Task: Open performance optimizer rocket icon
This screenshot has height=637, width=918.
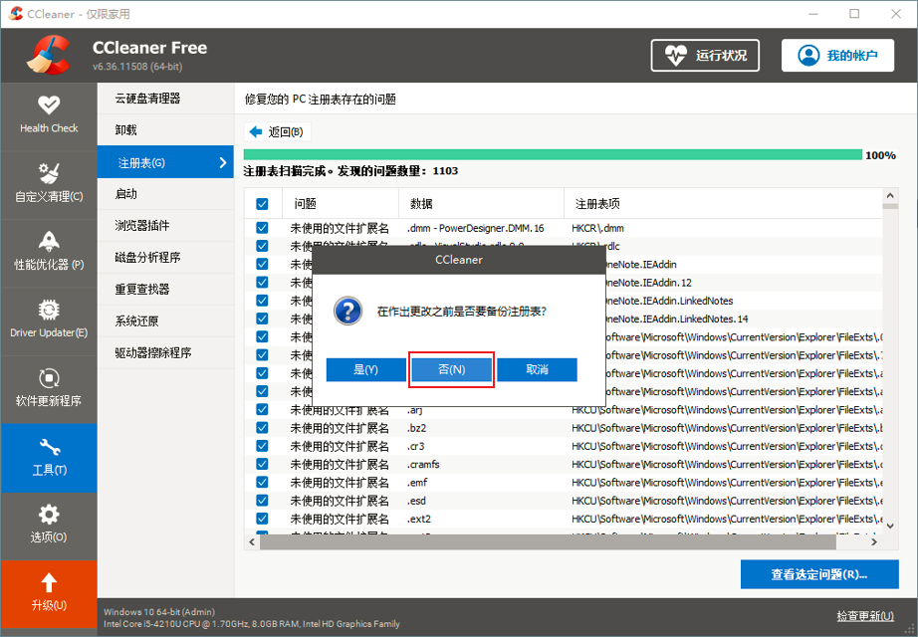Action: coord(49,241)
